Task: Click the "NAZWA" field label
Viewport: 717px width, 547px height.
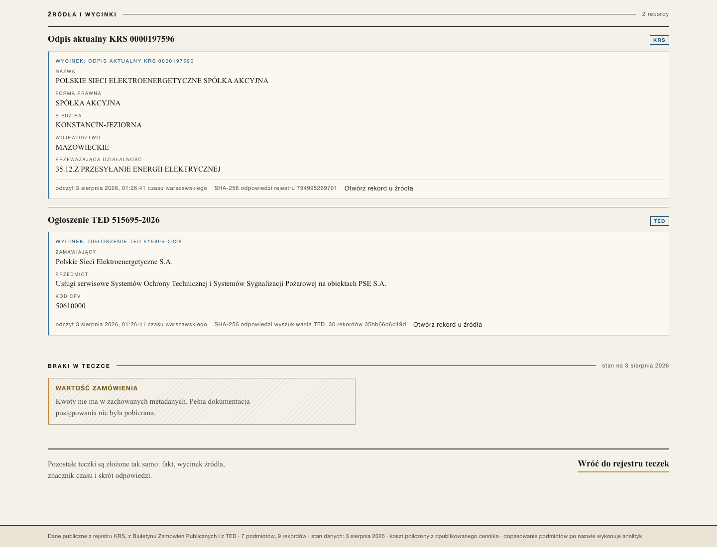Action: (65, 72)
